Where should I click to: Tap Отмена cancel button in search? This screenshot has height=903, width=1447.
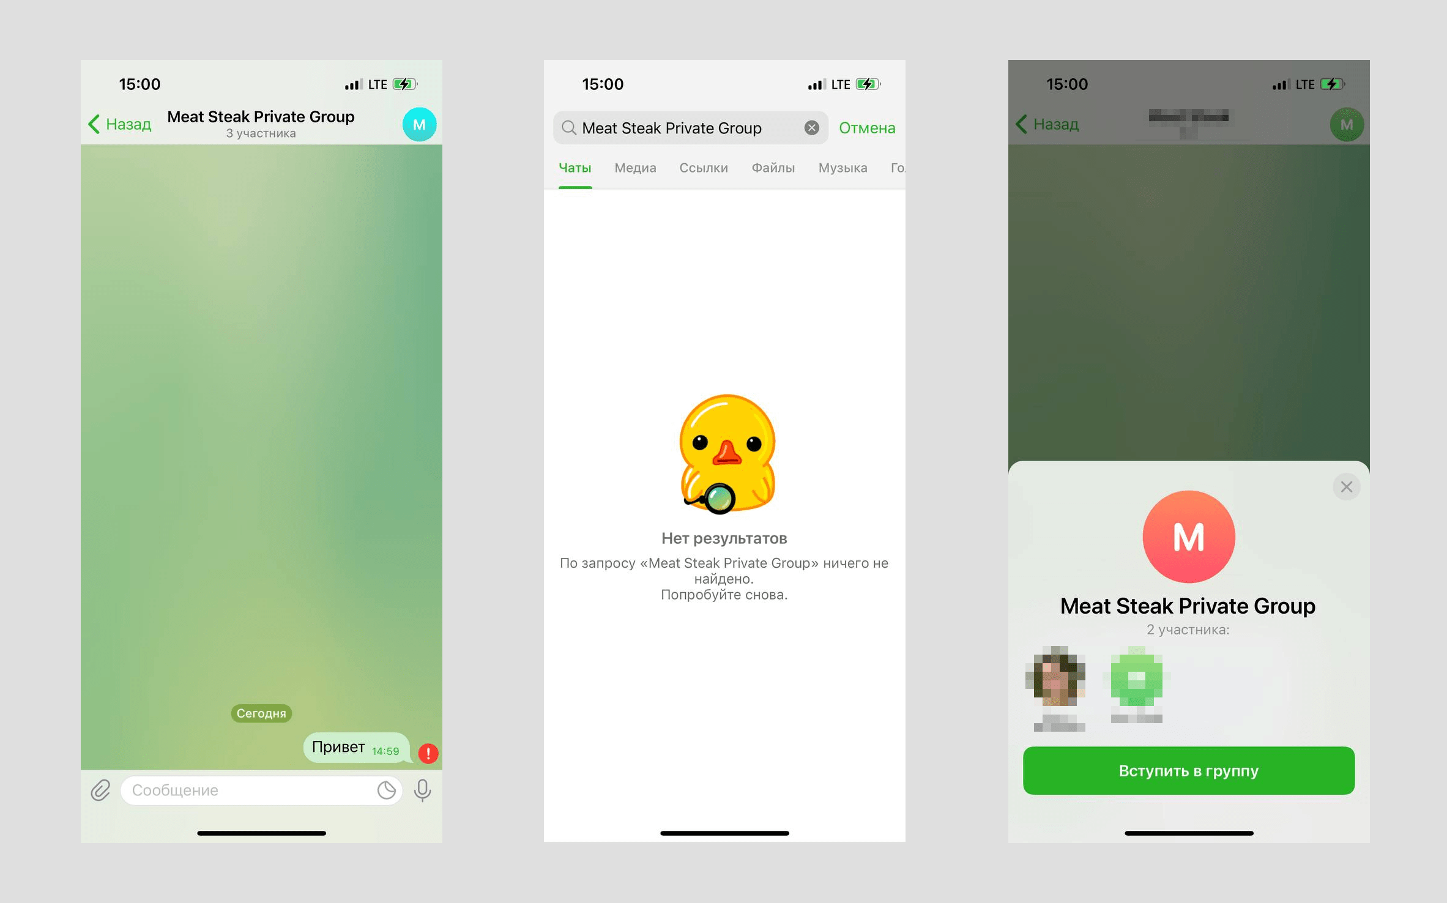(866, 127)
